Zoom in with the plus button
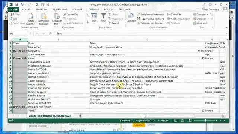 click(216, 121)
